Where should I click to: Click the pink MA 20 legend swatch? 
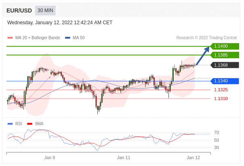[x=10, y=38]
